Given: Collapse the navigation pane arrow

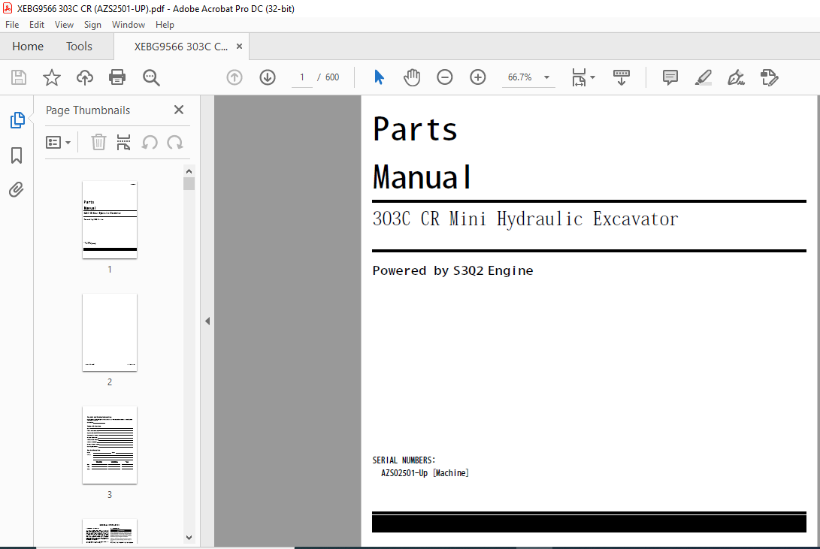Looking at the screenshot, I should [x=207, y=321].
